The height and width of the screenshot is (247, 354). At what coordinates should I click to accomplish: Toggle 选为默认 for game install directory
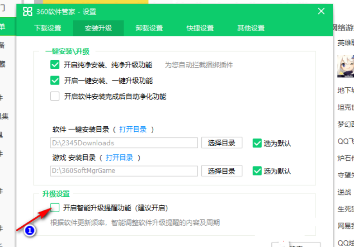pos(257,171)
